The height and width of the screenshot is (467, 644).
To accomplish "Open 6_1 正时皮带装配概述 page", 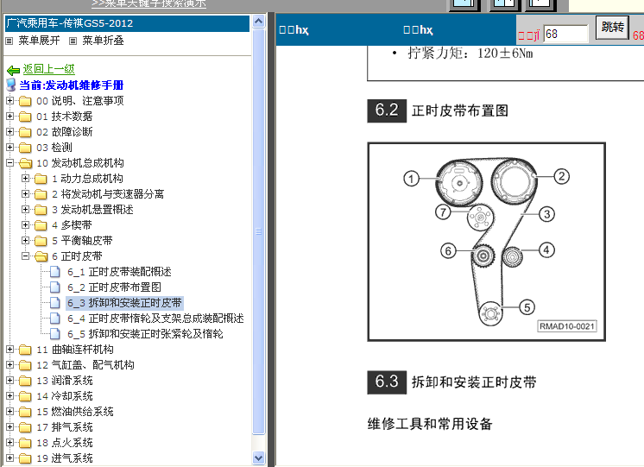I will [x=119, y=272].
